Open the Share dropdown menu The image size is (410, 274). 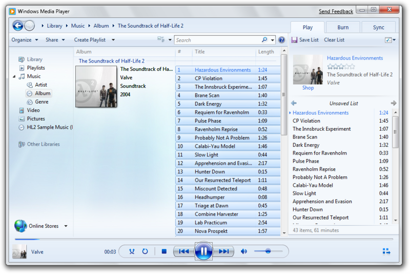pyautogui.click(x=55, y=40)
